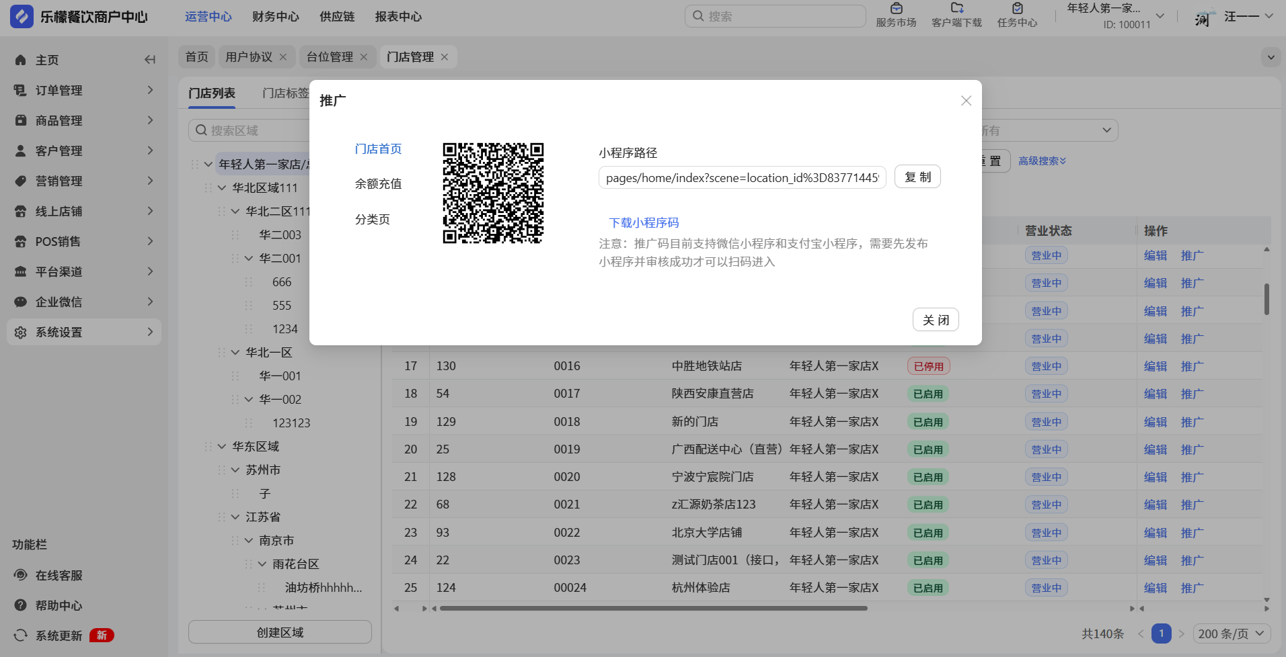This screenshot has width=1286, height=657.
Task: Open the 200 条/页 page size dropdown
Action: 1232,633
